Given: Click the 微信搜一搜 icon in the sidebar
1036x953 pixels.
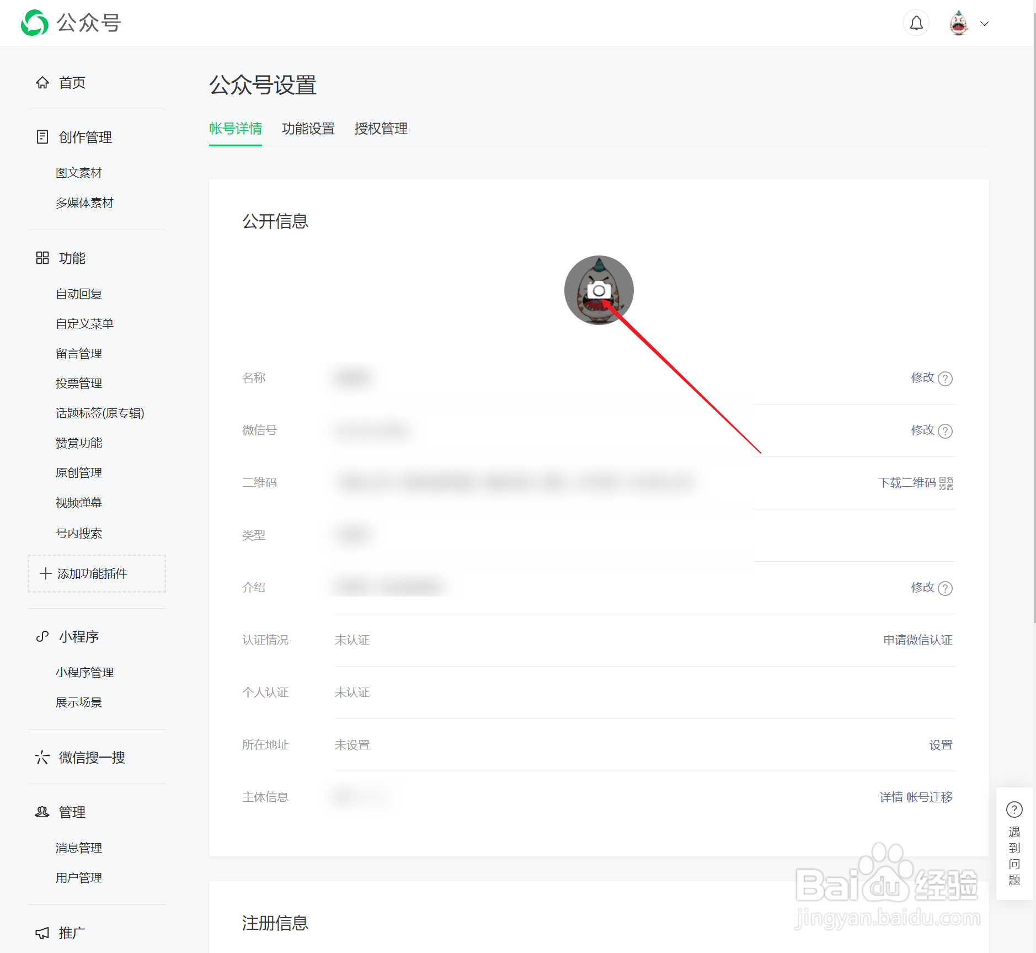Looking at the screenshot, I should tap(42, 757).
